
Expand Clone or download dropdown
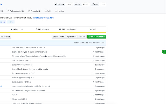pyautogui.click(x=96, y=37)
